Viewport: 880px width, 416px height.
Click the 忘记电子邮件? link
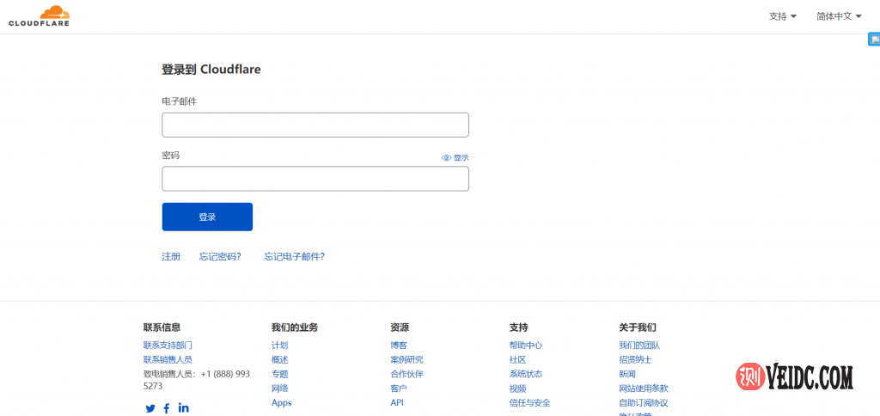click(x=295, y=256)
